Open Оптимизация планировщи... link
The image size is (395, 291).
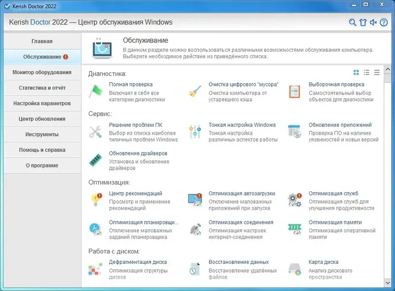coord(144,222)
